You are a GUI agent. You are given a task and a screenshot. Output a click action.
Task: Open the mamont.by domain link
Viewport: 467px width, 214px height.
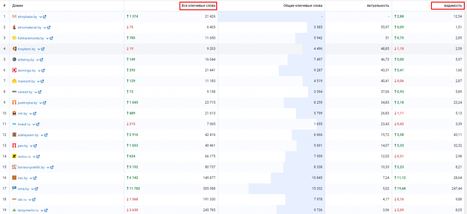coord(26,81)
